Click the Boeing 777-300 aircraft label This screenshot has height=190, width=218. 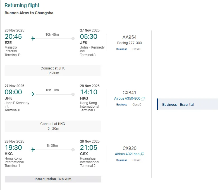[130, 43]
